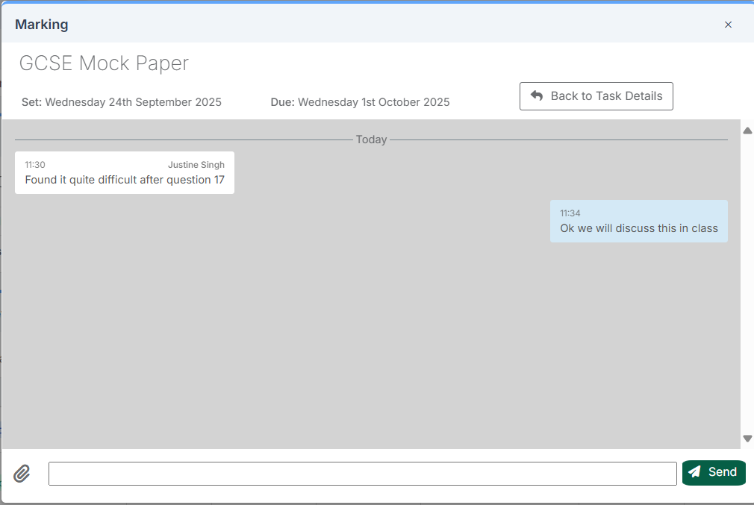Screen dimensions: 754x505
Task: Open Back to Task Details
Action: (x=596, y=95)
